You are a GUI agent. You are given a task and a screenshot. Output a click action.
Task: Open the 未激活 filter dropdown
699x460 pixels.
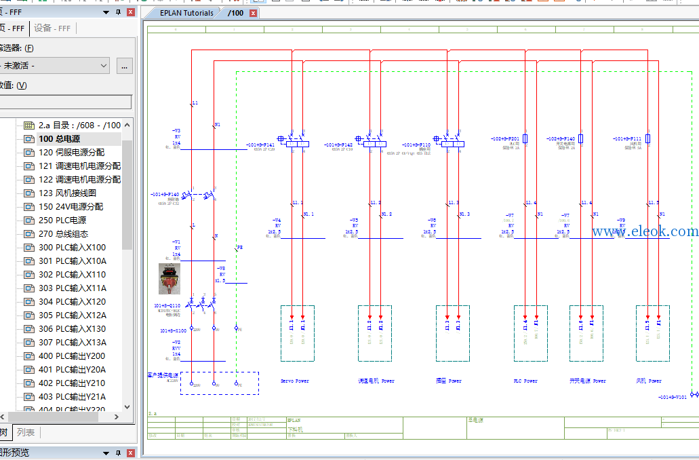click(54, 66)
